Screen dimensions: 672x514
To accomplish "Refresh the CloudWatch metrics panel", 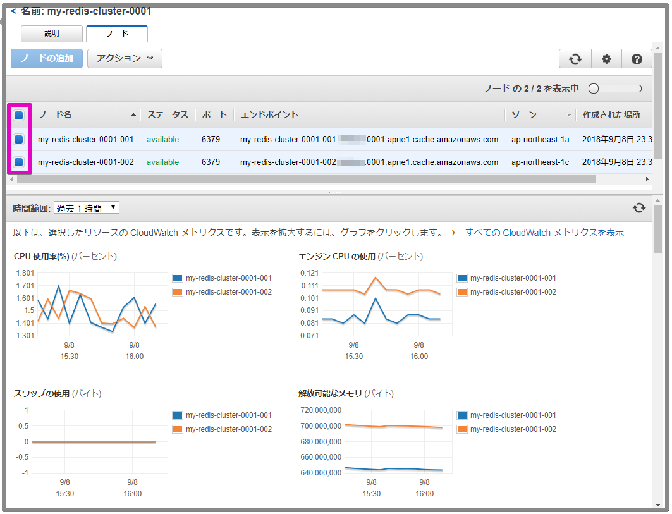I will [x=639, y=208].
